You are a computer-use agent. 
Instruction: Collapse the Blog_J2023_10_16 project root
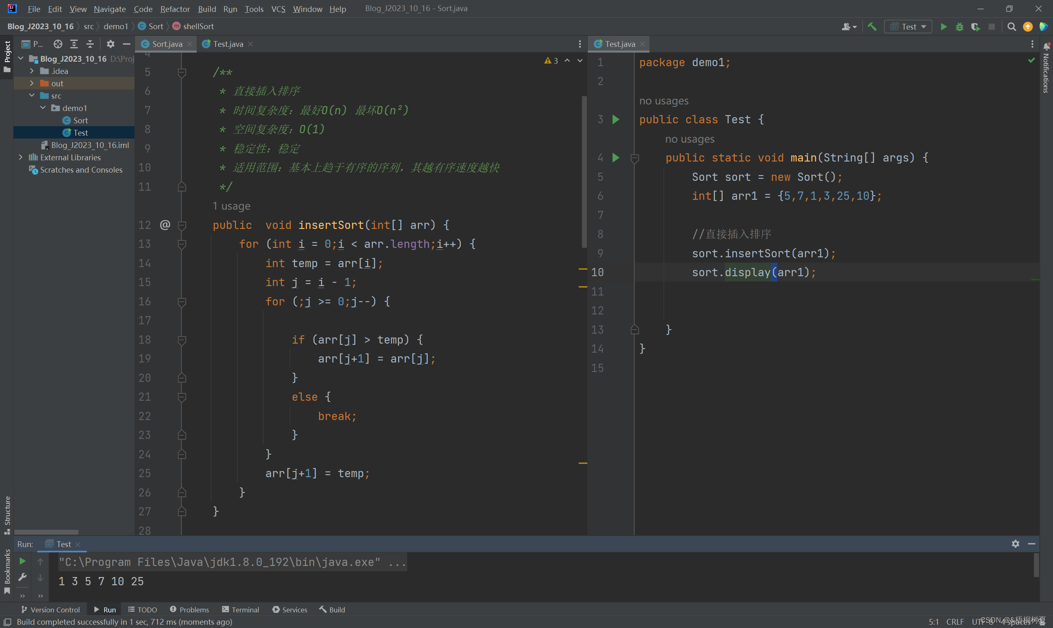21,59
